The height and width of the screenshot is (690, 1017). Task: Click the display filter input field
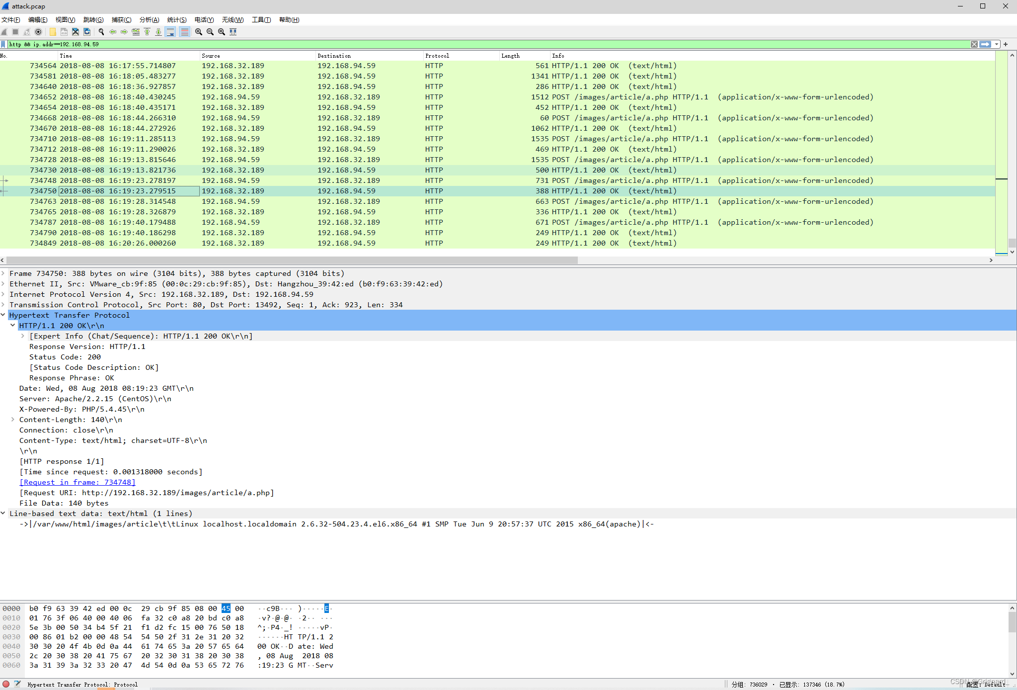(x=488, y=44)
